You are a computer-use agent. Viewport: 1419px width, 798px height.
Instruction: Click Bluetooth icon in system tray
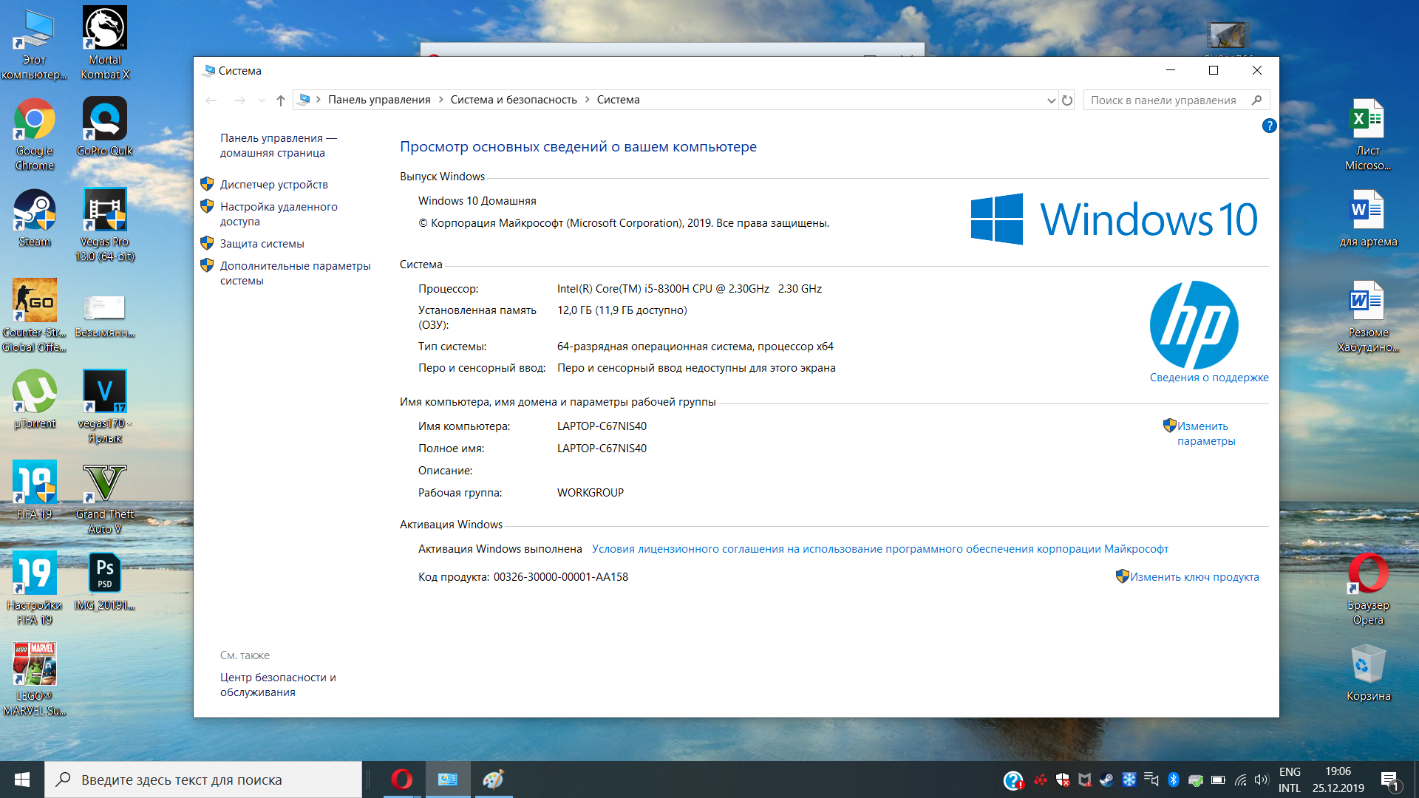[1173, 780]
